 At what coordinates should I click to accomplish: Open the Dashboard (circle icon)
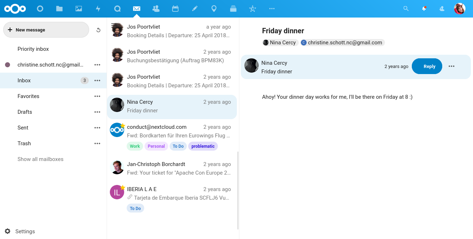click(40, 8)
